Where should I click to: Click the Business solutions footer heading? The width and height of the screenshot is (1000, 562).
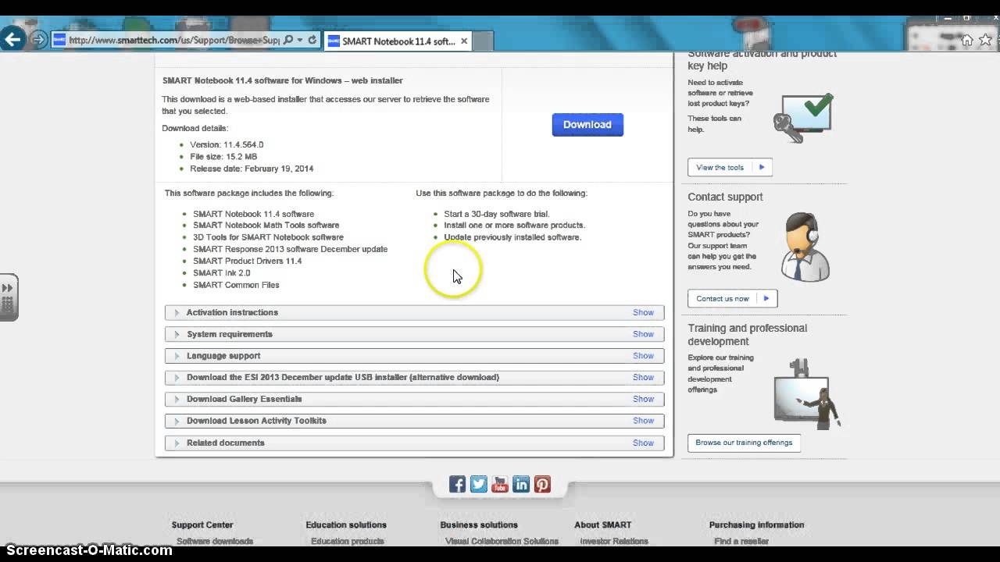(479, 525)
